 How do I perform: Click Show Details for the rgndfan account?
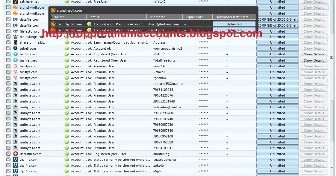314,78
